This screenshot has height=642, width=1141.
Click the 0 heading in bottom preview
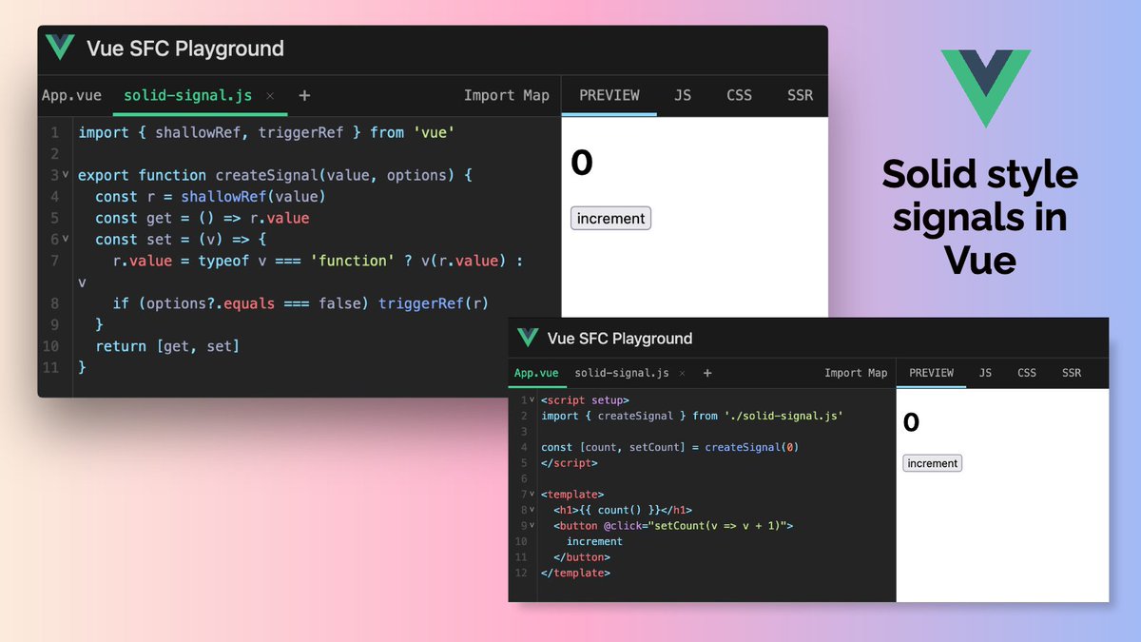pos(911,423)
